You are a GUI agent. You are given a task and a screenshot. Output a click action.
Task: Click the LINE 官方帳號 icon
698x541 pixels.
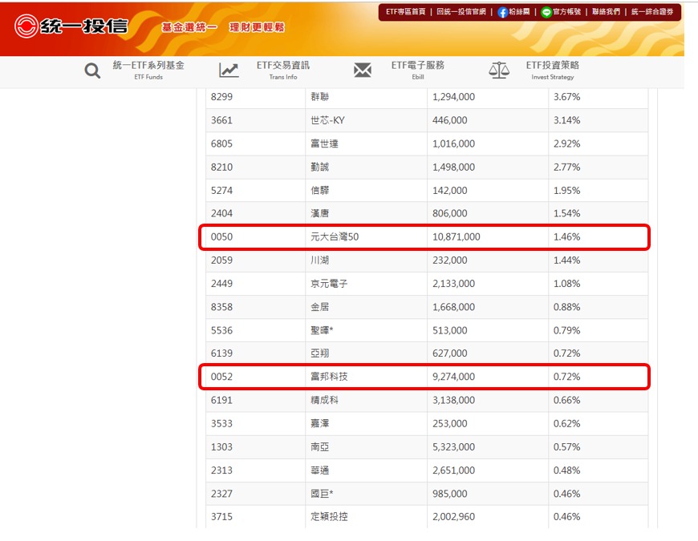click(x=546, y=13)
